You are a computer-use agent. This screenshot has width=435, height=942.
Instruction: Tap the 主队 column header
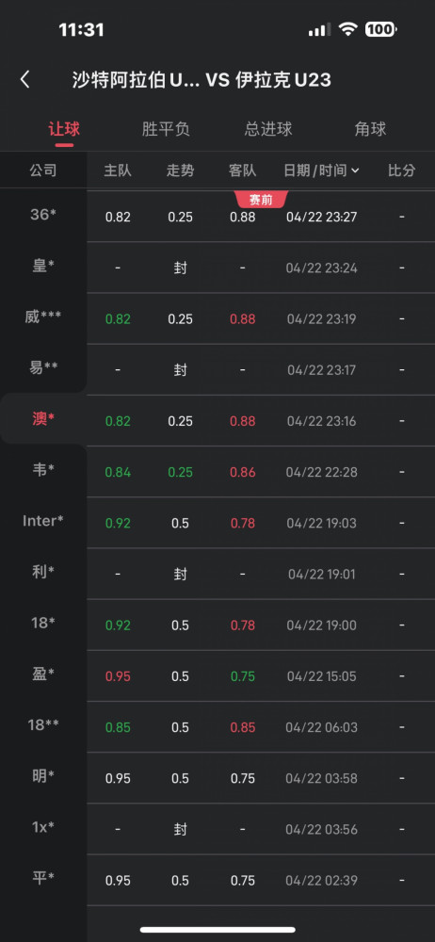pyautogui.click(x=118, y=171)
